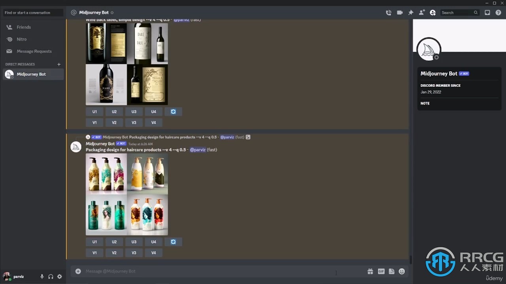Create wine label variations with V1
This screenshot has width=506, height=284.
(x=94, y=123)
